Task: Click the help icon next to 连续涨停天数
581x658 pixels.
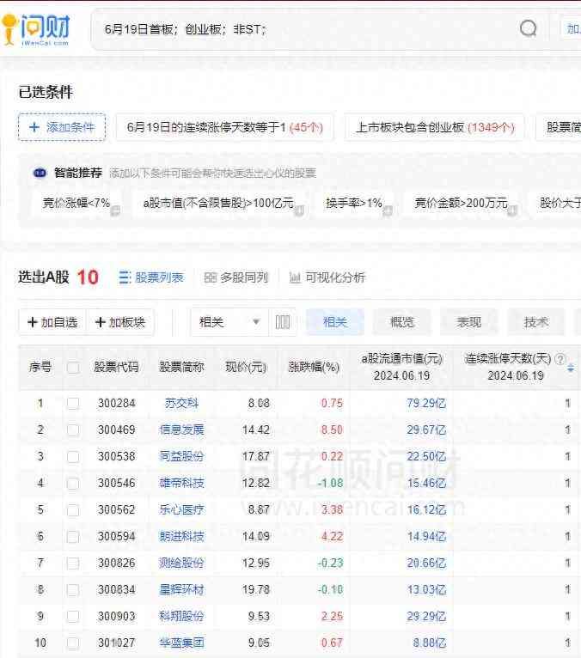Action: click(x=560, y=359)
